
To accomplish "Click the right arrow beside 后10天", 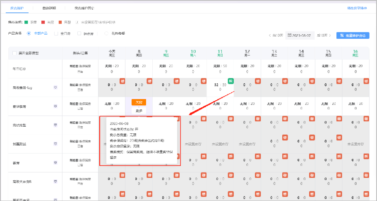I will pyautogui.click(x=330, y=35).
